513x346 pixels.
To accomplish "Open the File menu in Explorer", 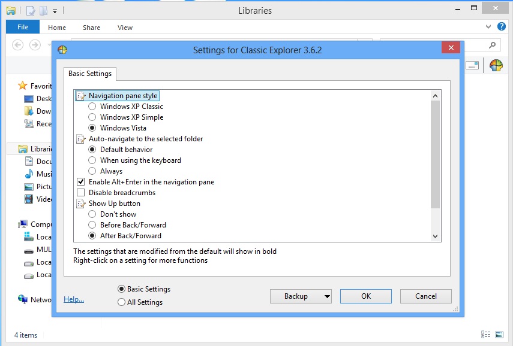I will tap(23, 27).
